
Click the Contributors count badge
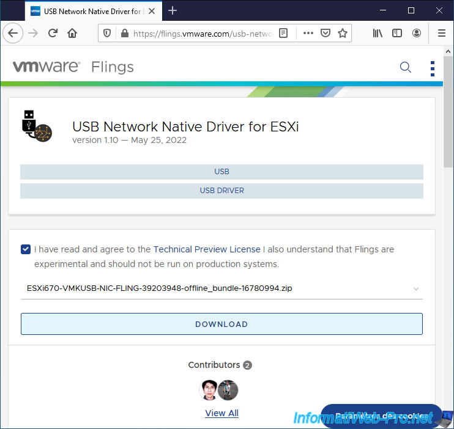(x=247, y=365)
